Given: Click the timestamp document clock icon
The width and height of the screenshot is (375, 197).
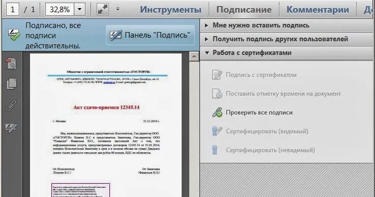Looking at the screenshot, I should [x=217, y=93].
